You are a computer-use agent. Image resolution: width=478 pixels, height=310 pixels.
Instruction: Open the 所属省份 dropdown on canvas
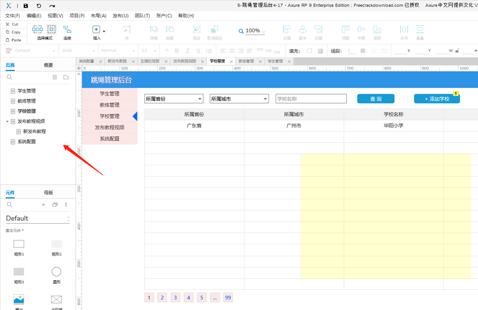(174, 99)
